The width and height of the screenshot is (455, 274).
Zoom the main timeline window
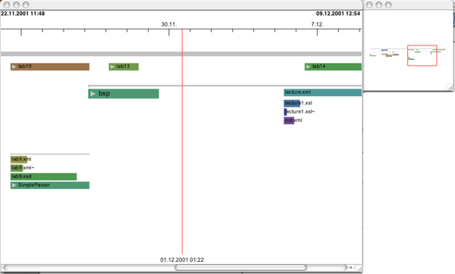tap(26, 5)
